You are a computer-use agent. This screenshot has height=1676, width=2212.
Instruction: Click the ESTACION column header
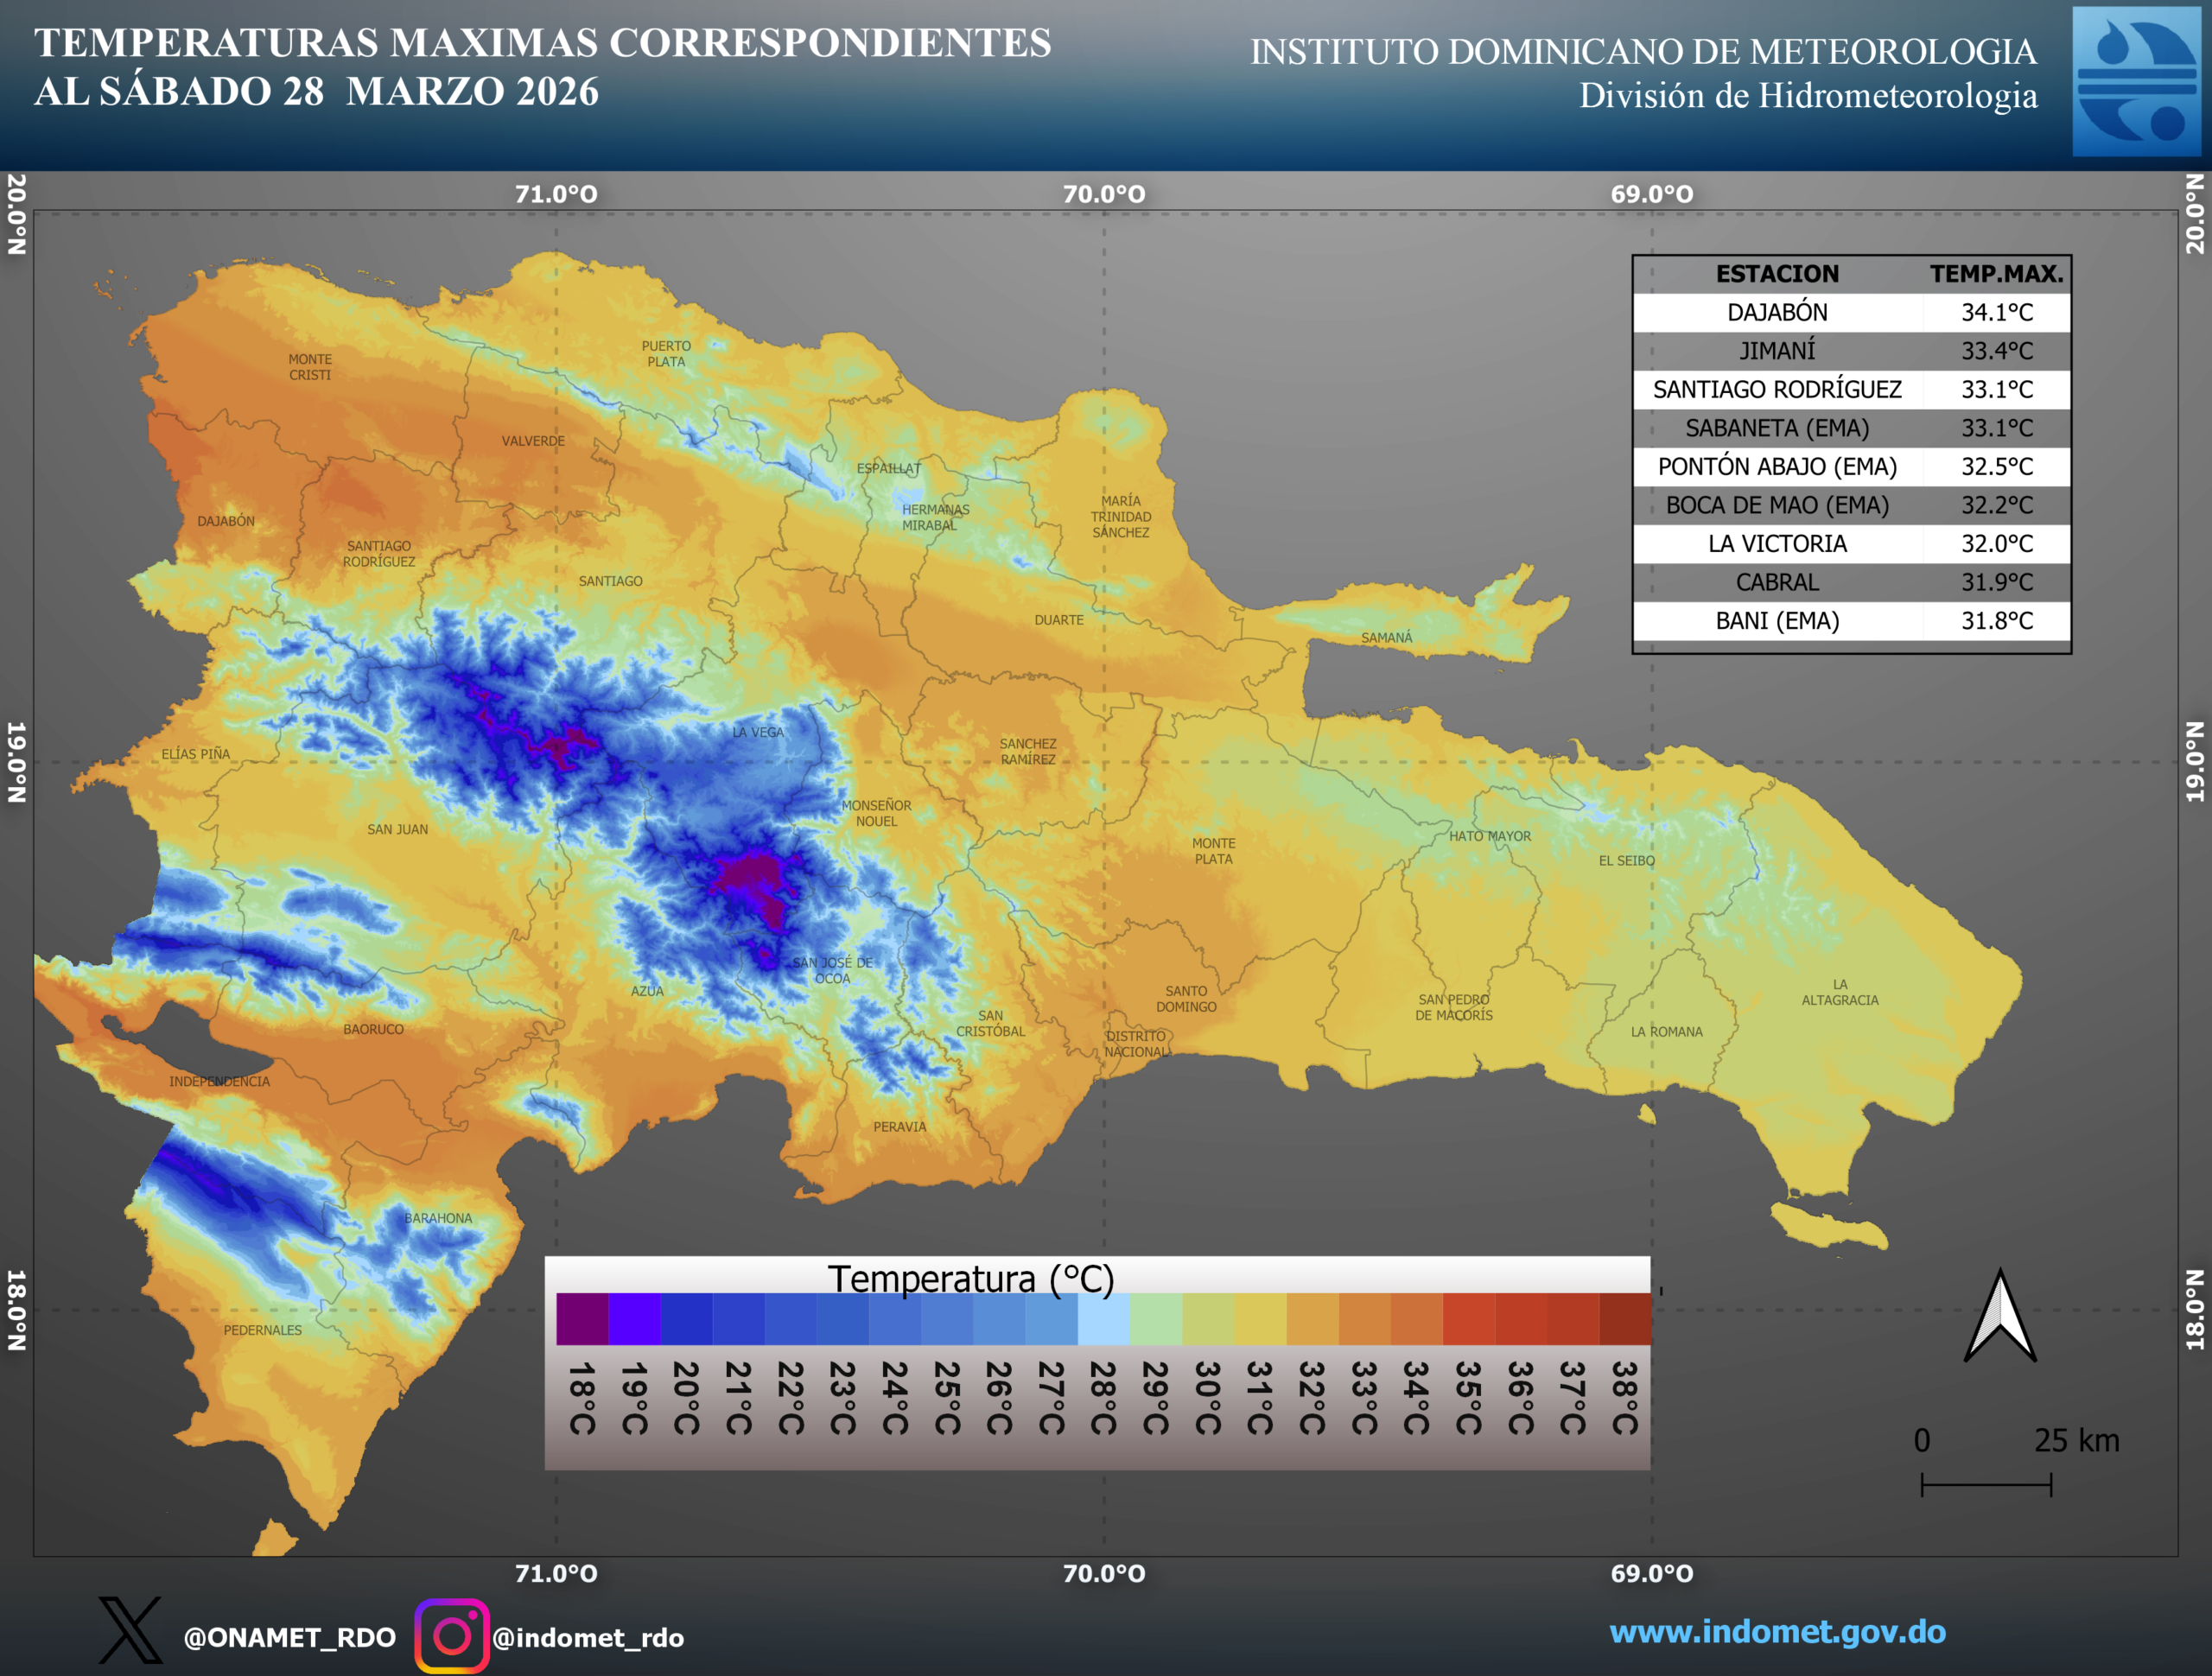(1777, 274)
